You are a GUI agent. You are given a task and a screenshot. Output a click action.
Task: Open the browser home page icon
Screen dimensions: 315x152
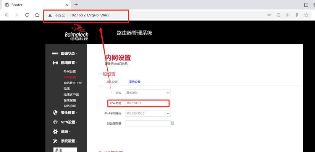point(37,15)
